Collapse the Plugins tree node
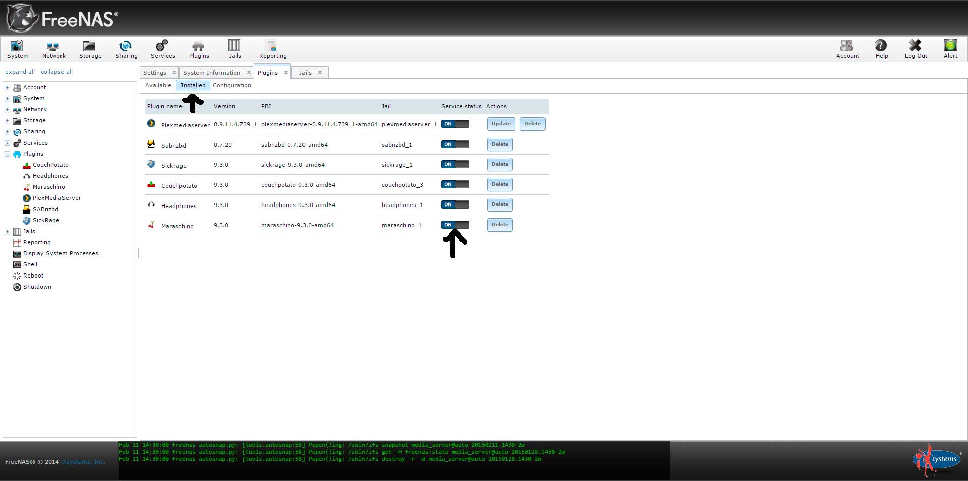968x481 pixels. pyautogui.click(x=8, y=154)
